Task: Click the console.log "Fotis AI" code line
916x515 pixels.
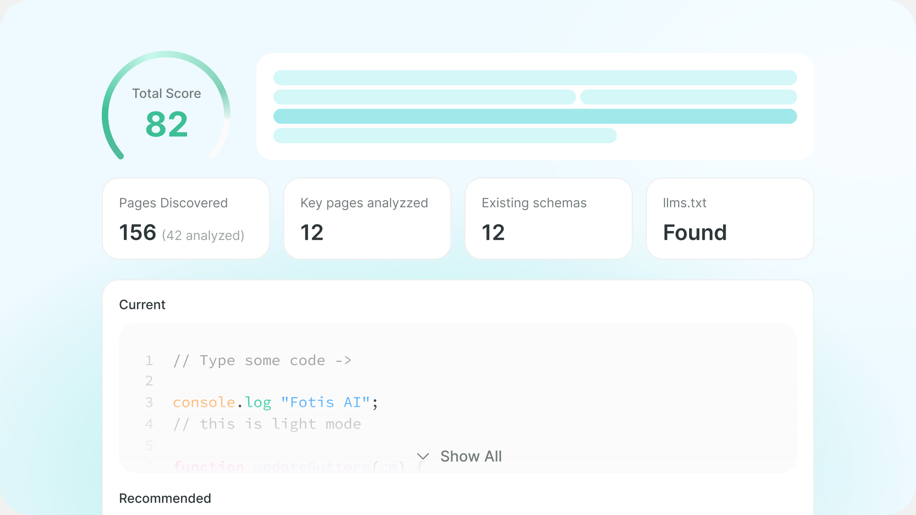Action: pyautogui.click(x=275, y=402)
